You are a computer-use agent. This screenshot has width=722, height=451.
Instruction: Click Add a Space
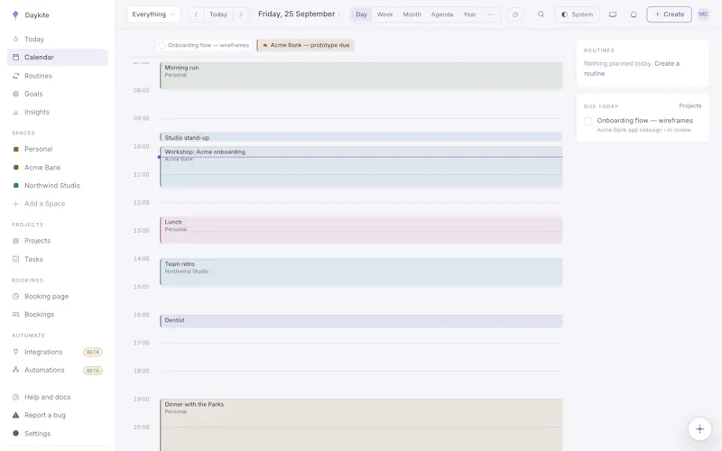click(58, 204)
